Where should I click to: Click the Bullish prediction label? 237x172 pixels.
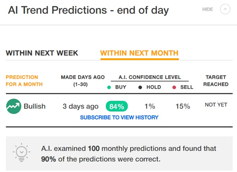coord(35,106)
